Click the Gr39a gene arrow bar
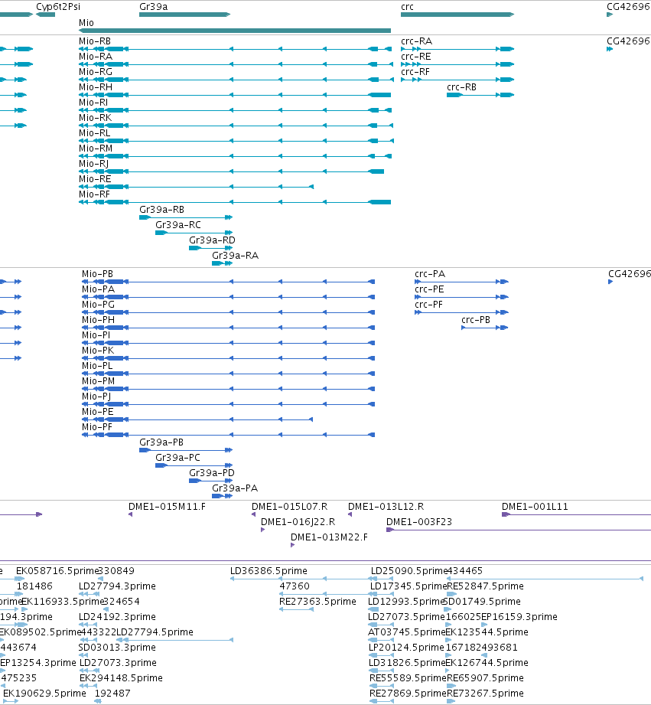Viewport: 651px width, 705px height. (x=184, y=15)
